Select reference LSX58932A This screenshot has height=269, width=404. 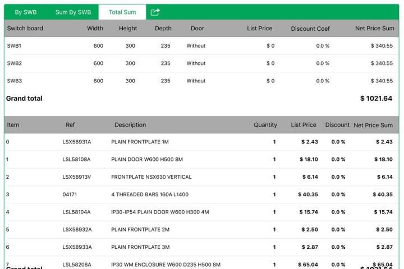pyautogui.click(x=77, y=230)
